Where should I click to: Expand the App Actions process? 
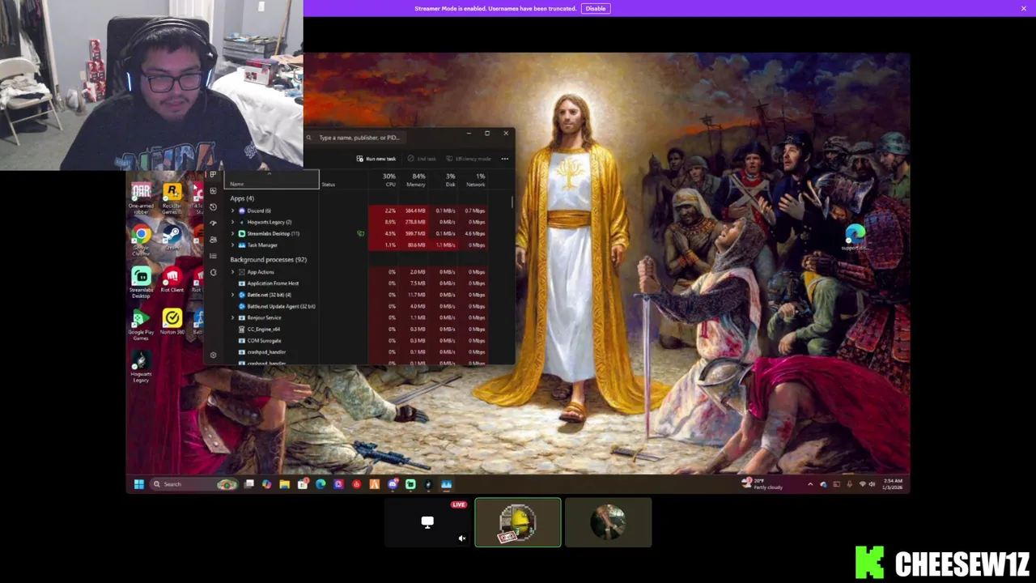point(233,272)
